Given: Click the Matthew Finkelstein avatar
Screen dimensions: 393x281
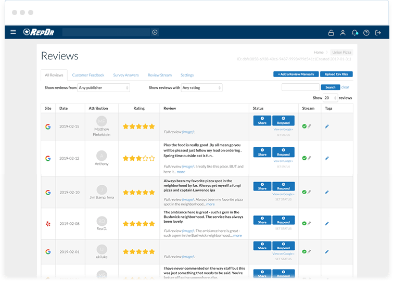Looking at the screenshot, I should [102, 121].
